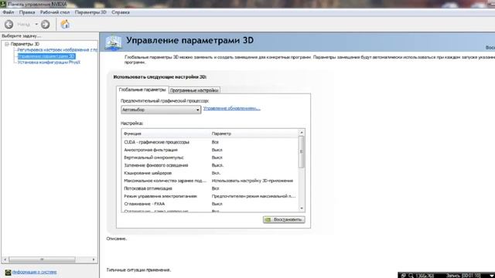The height and width of the screenshot is (278, 495).
Task: Select Кэширование шейдеров setting row
Action: (210, 173)
